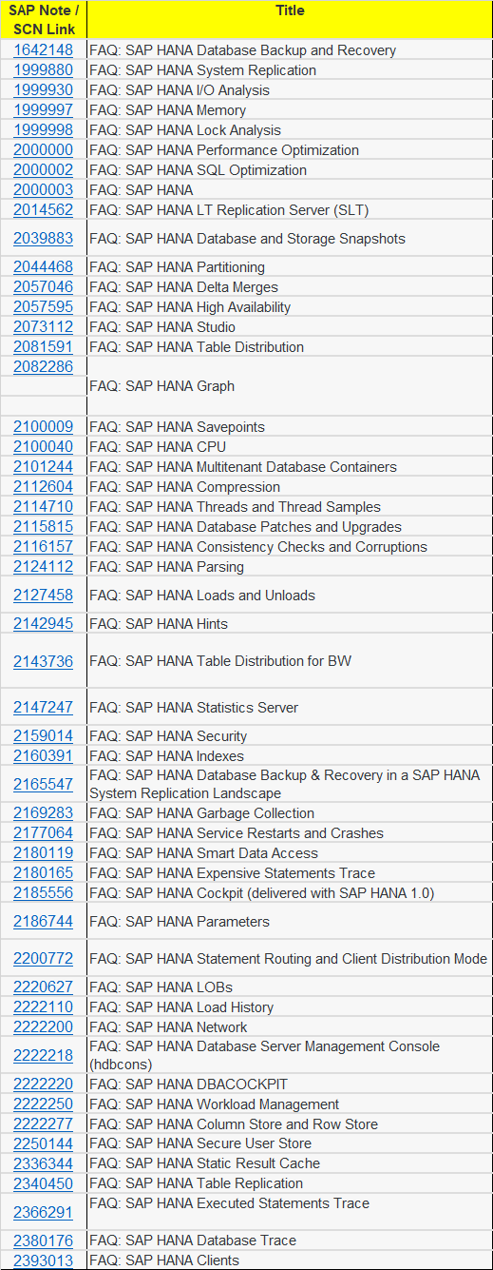Open SAP Note 2185556 link
The width and height of the screenshot is (493, 1270).
click(x=43, y=893)
